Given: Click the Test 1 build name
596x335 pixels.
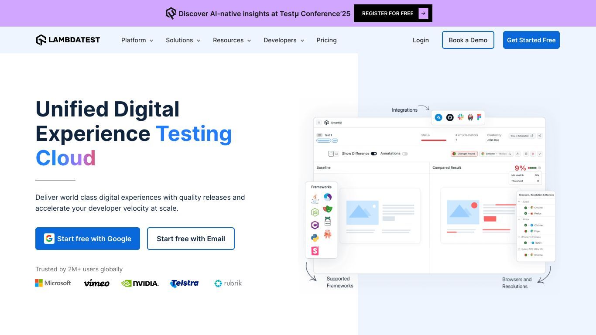Looking at the screenshot, I should click(x=328, y=135).
